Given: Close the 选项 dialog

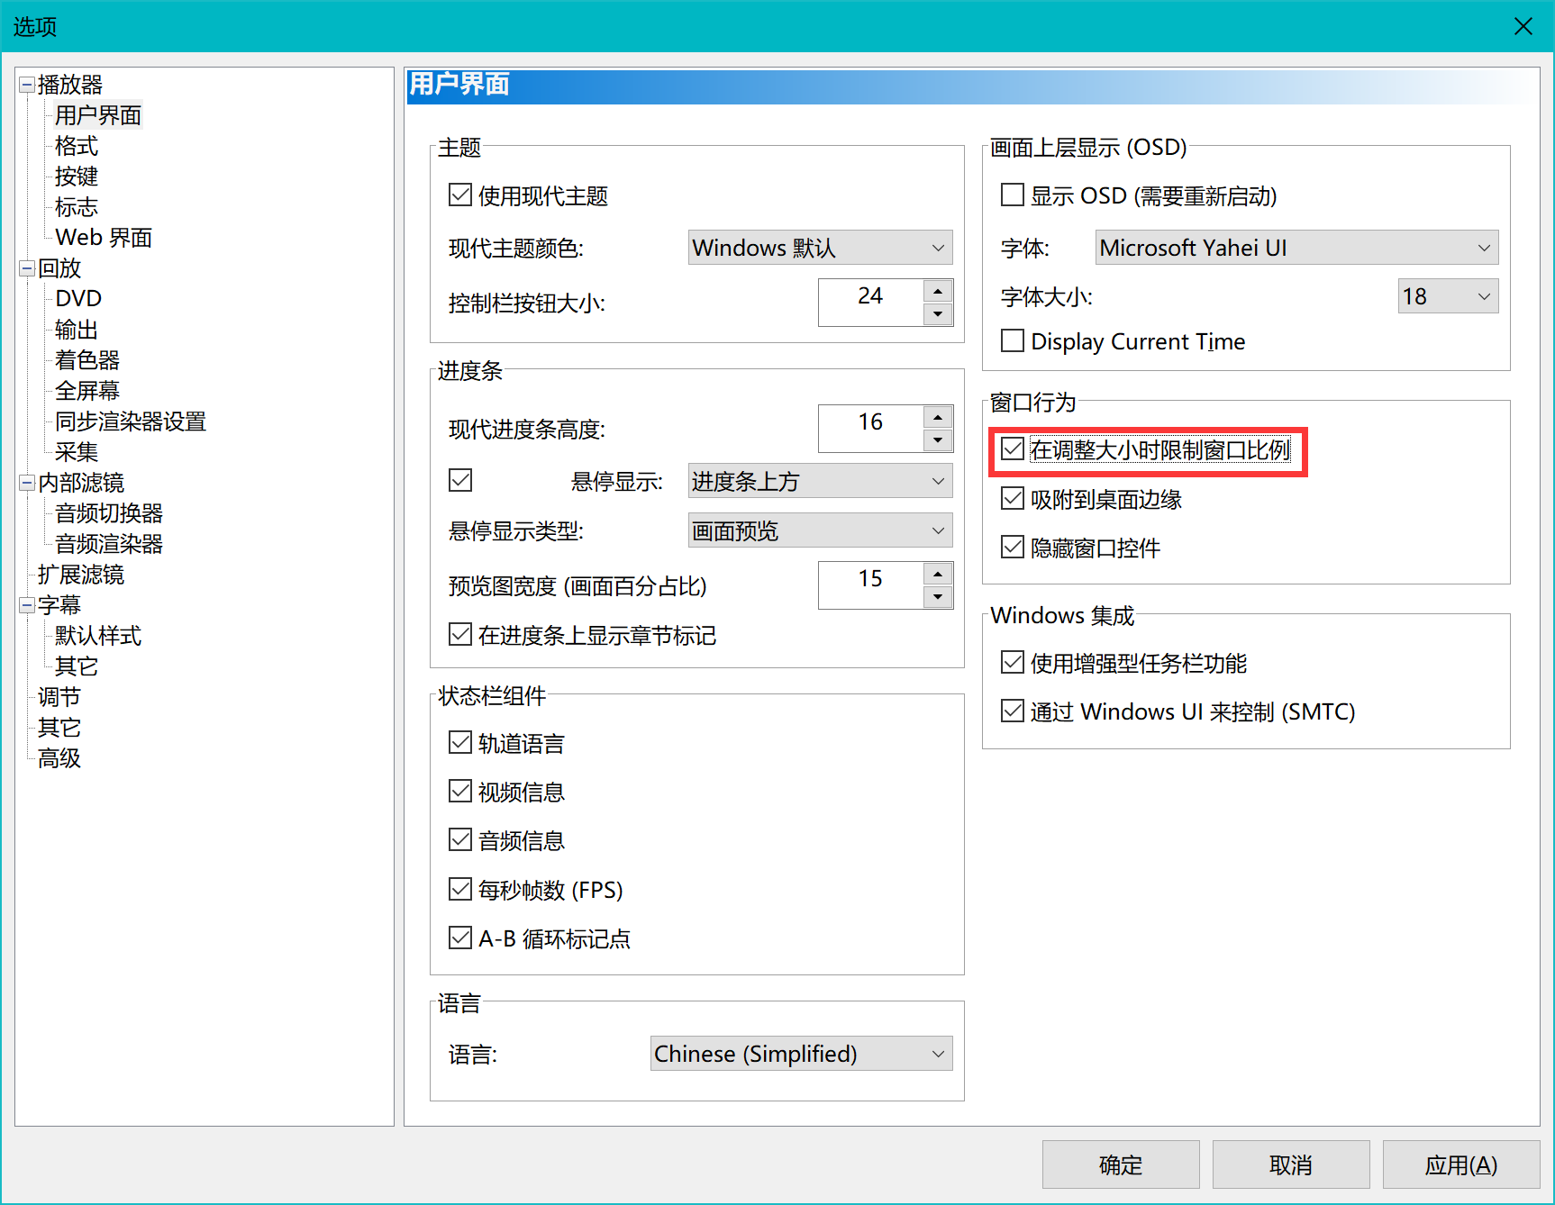Looking at the screenshot, I should [1523, 26].
